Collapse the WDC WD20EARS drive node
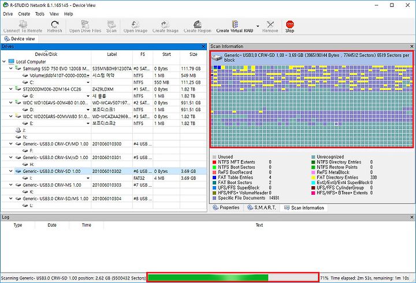 (11, 116)
